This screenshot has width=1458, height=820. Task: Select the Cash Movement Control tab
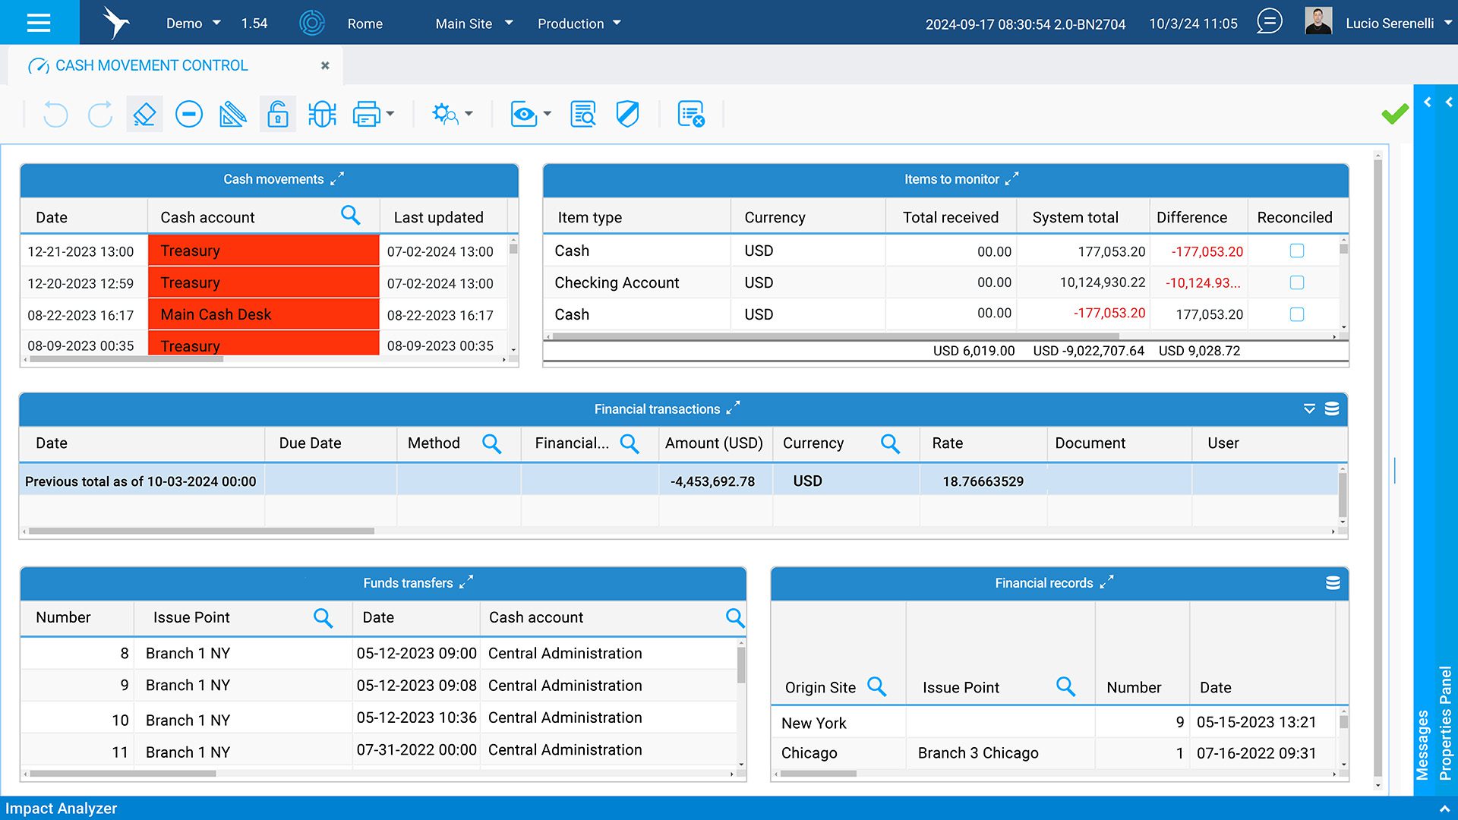pyautogui.click(x=152, y=65)
